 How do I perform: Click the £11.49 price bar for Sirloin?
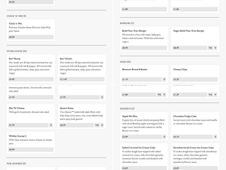[x=82, y=79]
